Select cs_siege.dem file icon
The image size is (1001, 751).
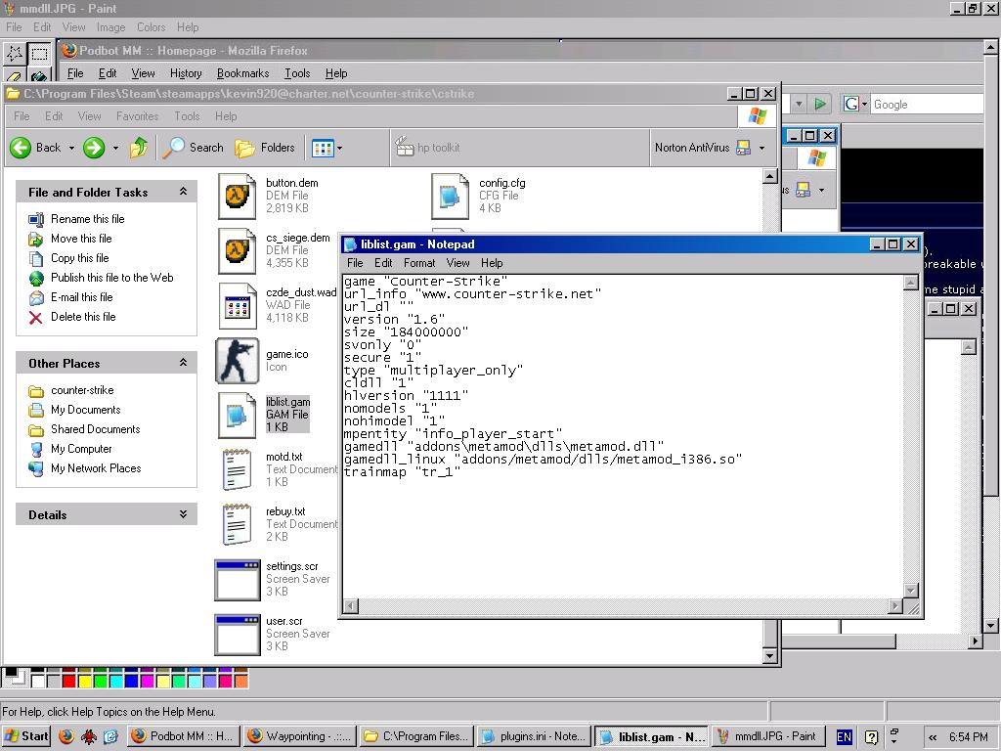click(237, 250)
